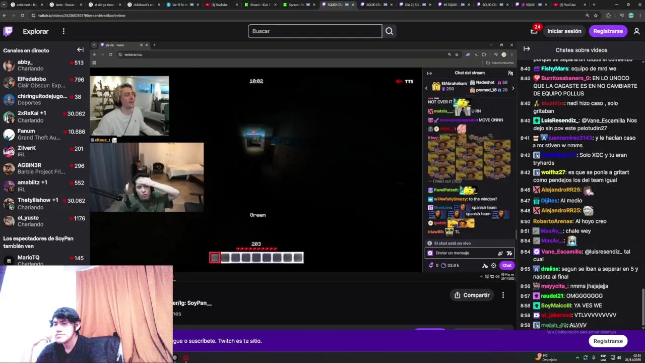Click the Compartir button
This screenshot has height=363, width=645.
click(472, 295)
